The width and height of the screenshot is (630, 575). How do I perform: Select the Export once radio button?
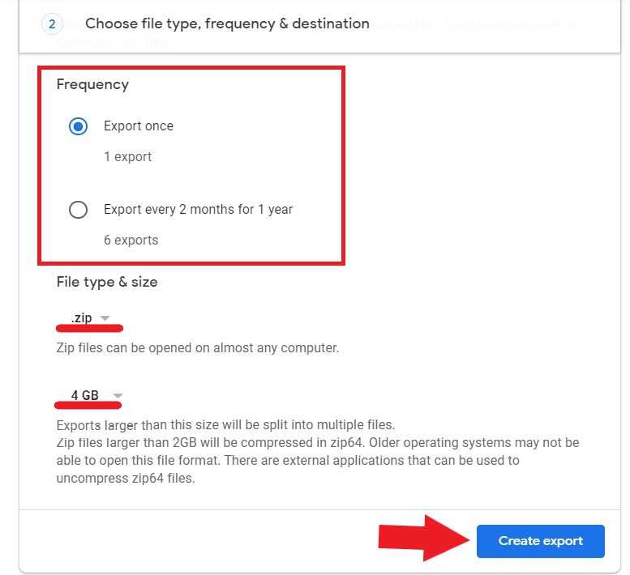click(x=79, y=126)
